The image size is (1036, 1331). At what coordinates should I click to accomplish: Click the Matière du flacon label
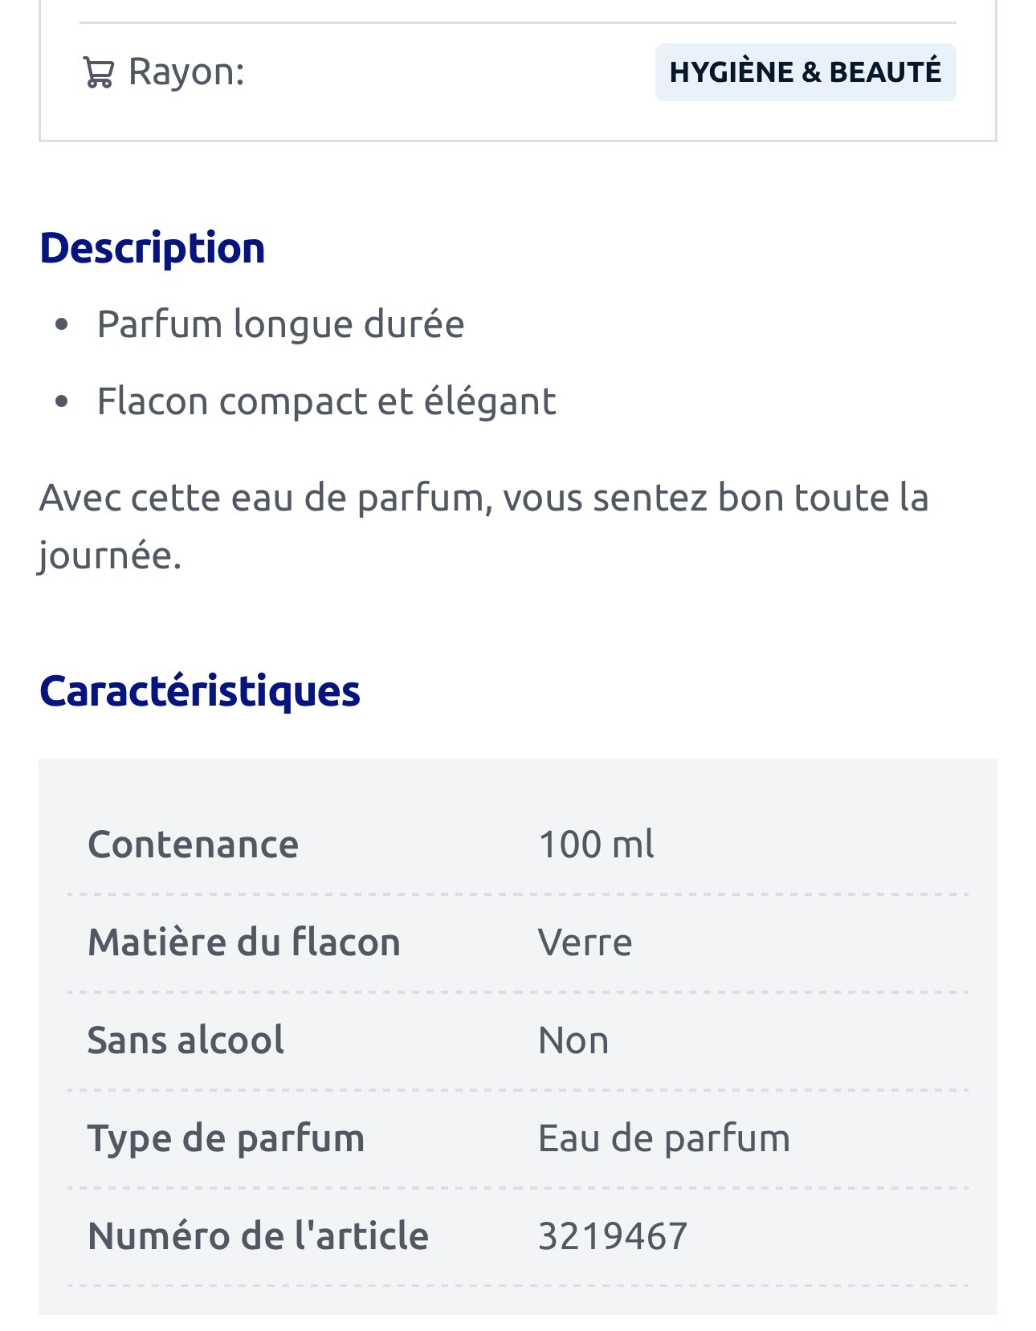tap(243, 942)
